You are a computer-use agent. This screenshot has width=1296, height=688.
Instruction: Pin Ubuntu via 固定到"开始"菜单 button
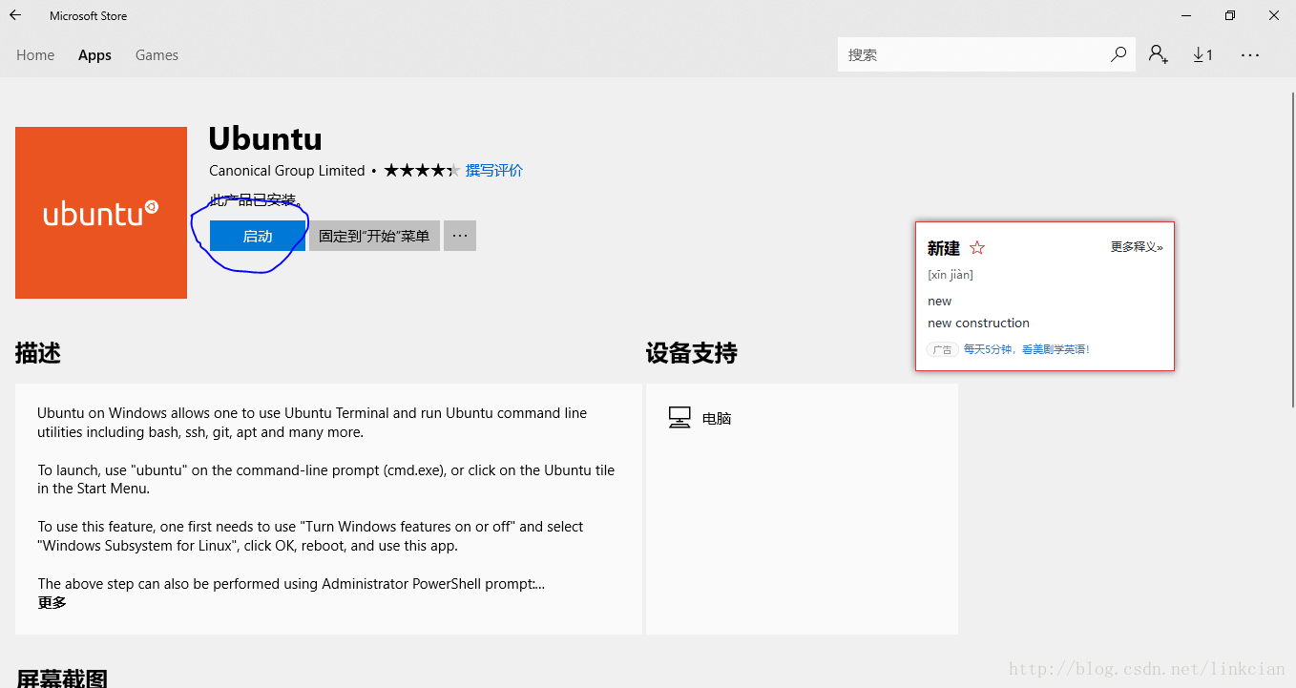[374, 236]
